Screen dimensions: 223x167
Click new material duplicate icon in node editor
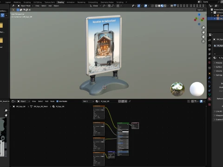pos(123,101)
